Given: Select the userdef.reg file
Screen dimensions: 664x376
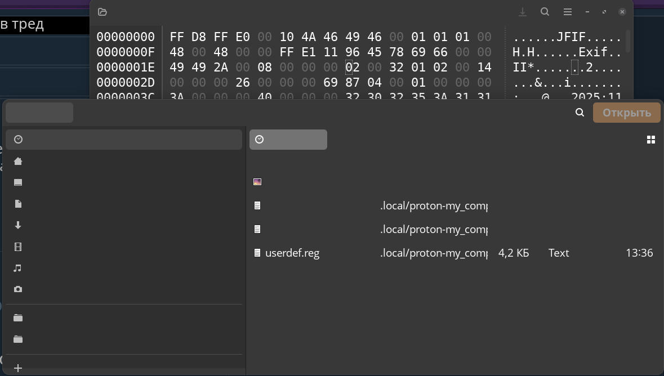Looking at the screenshot, I should point(292,253).
